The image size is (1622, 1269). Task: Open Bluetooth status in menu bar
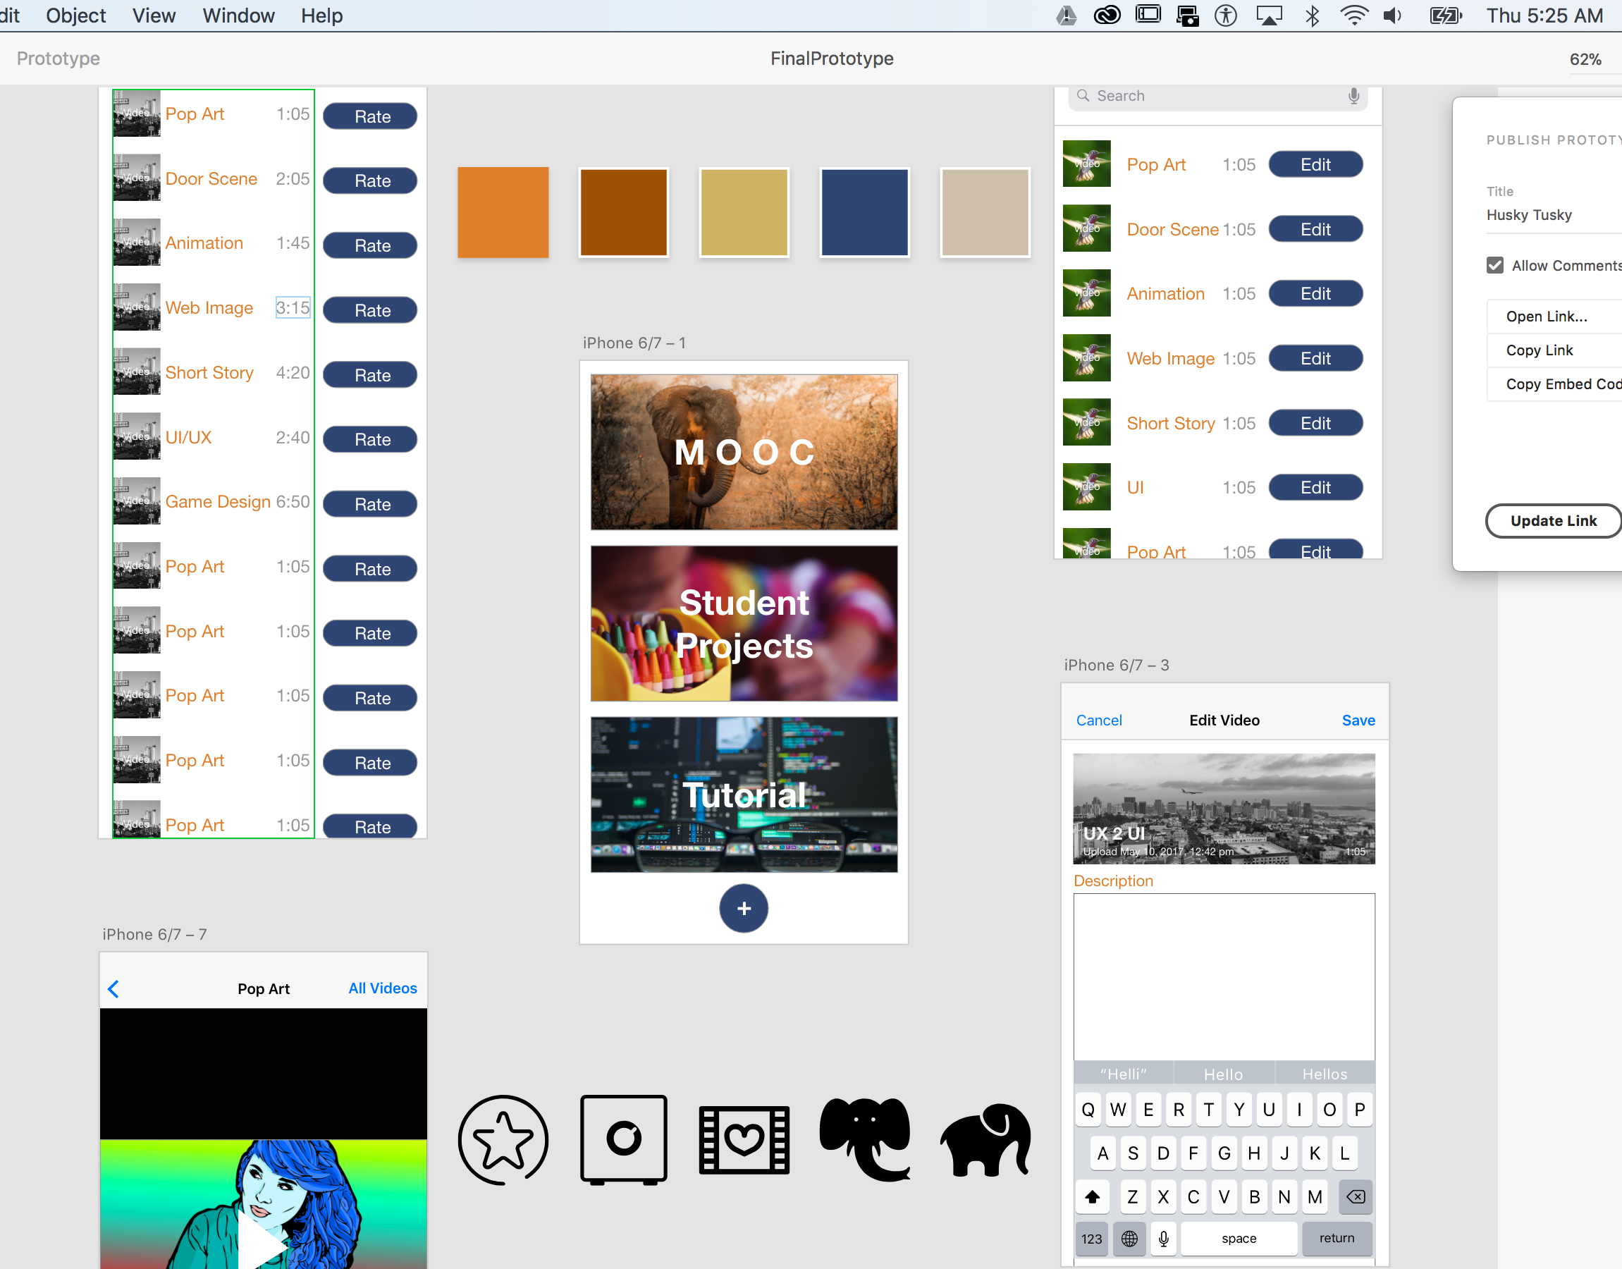tap(1313, 16)
